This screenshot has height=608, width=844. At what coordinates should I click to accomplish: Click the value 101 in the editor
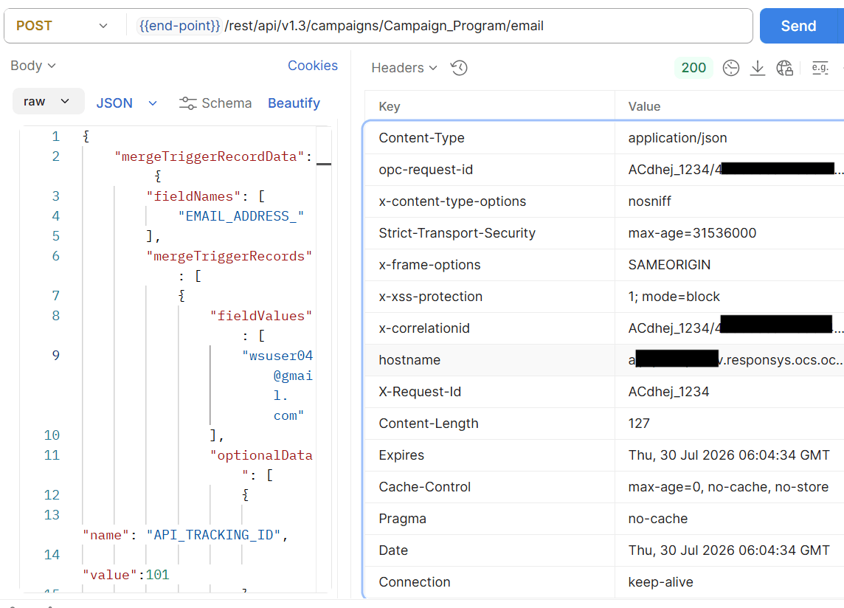coord(157,575)
